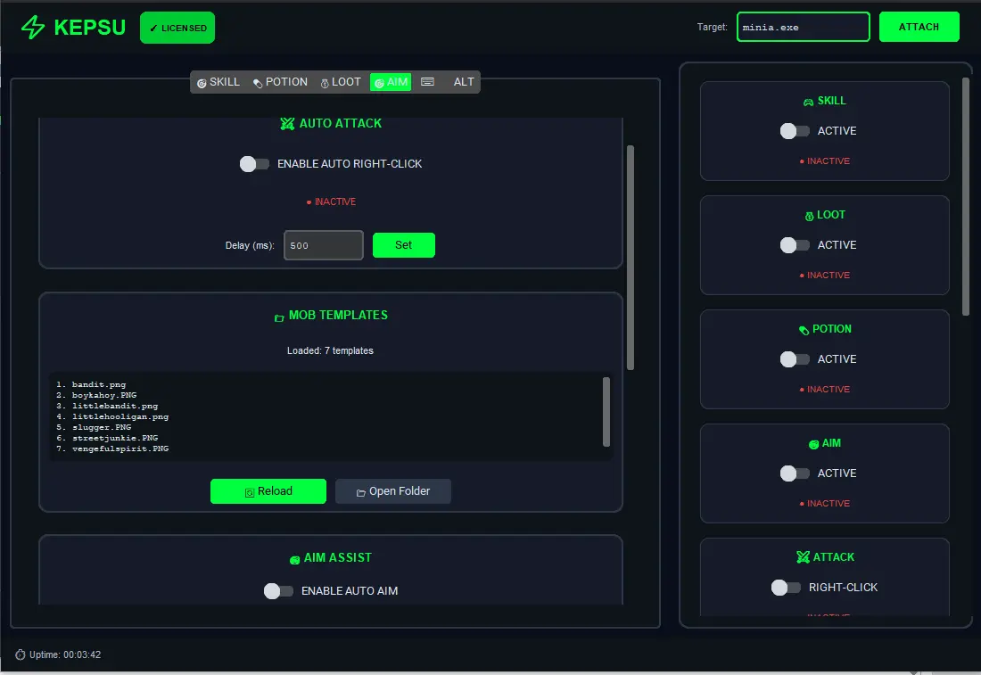Reload the mob templates
The image size is (981, 675).
(268, 491)
